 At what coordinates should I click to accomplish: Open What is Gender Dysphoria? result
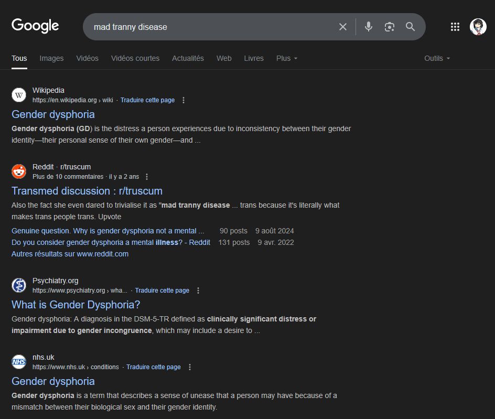pos(76,305)
